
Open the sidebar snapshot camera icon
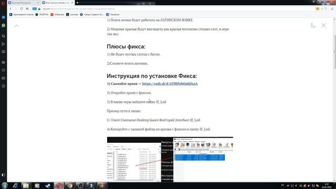pos(4,51)
